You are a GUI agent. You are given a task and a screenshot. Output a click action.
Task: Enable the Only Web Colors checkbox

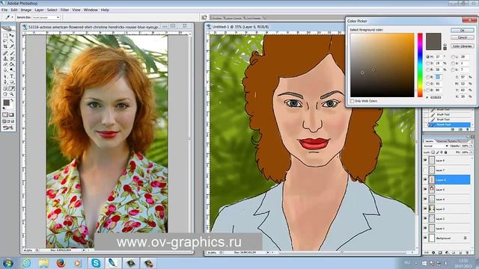(x=352, y=101)
